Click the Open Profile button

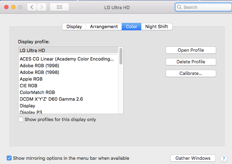point(191,50)
